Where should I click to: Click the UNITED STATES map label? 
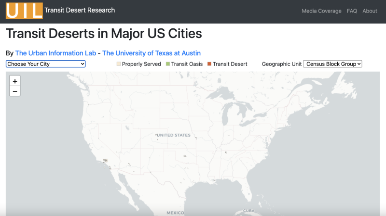click(x=174, y=135)
